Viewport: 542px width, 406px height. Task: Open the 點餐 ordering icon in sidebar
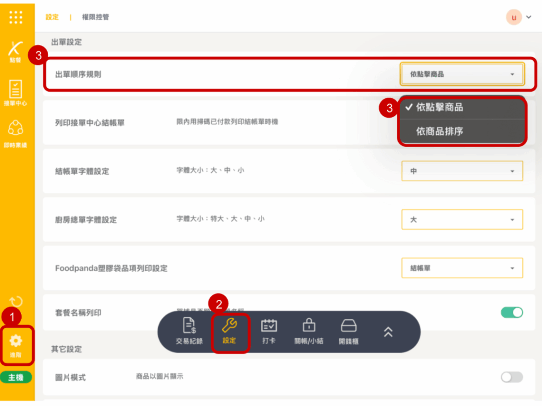pyautogui.click(x=15, y=51)
